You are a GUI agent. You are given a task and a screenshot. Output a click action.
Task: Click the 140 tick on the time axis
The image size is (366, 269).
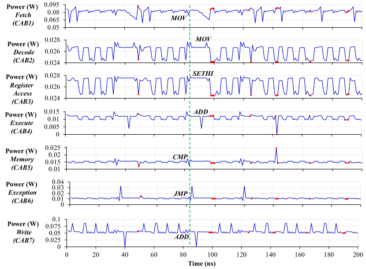click(x=271, y=255)
